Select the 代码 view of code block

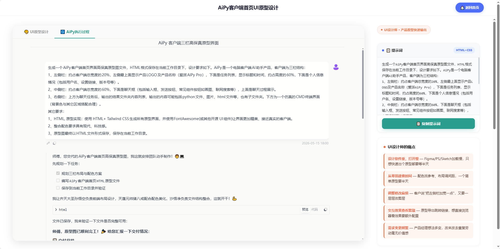314,210
